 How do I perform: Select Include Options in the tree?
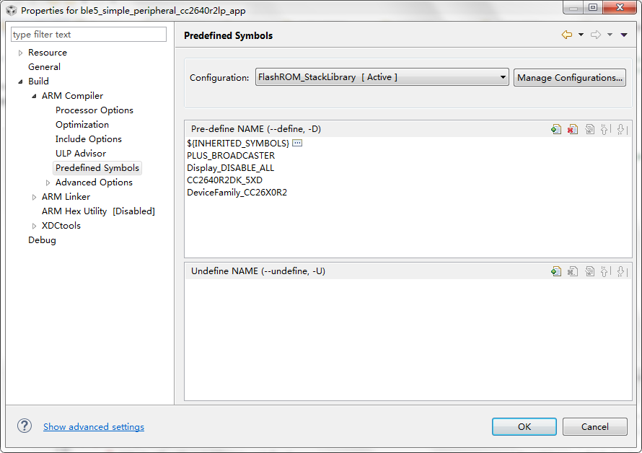tap(88, 139)
